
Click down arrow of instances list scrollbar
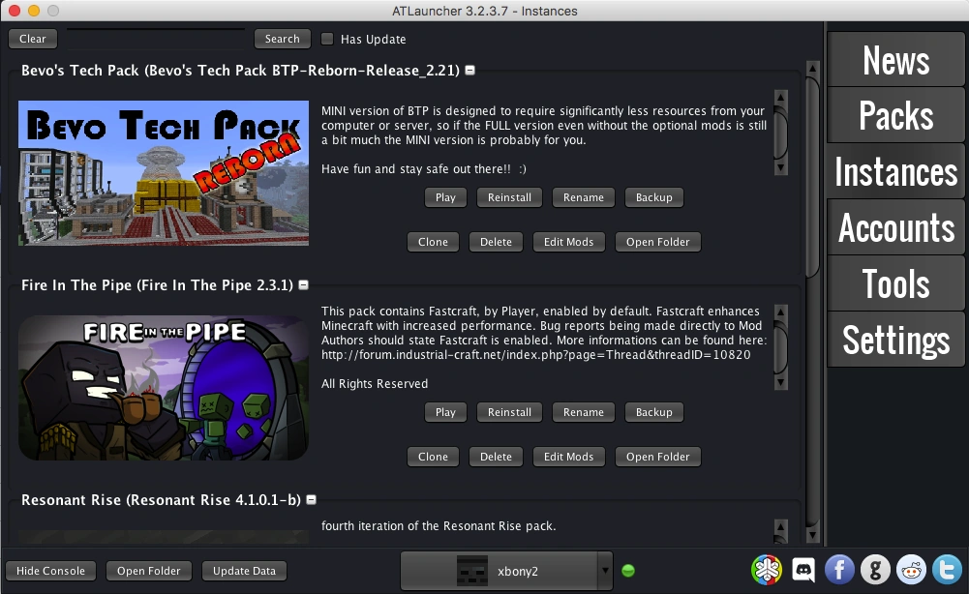coord(812,535)
